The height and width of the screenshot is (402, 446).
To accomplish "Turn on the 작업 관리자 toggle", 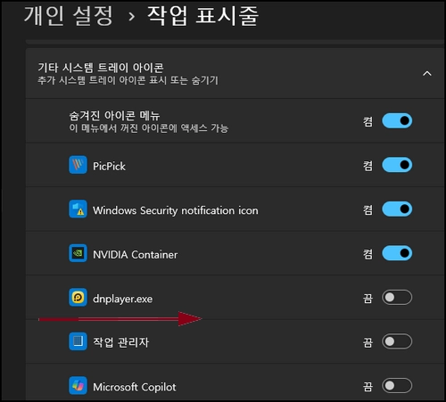I will click(x=397, y=341).
